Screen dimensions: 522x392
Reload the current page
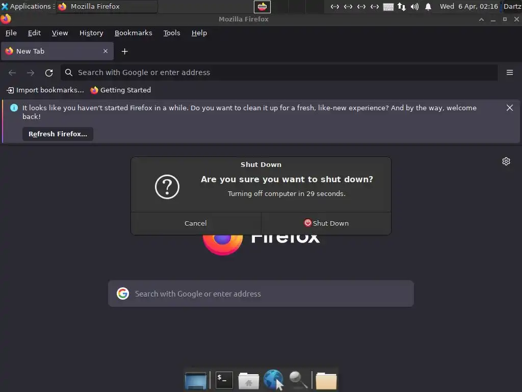49,72
